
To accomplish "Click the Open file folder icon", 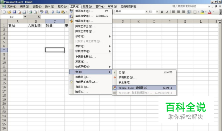I will (9, 12).
